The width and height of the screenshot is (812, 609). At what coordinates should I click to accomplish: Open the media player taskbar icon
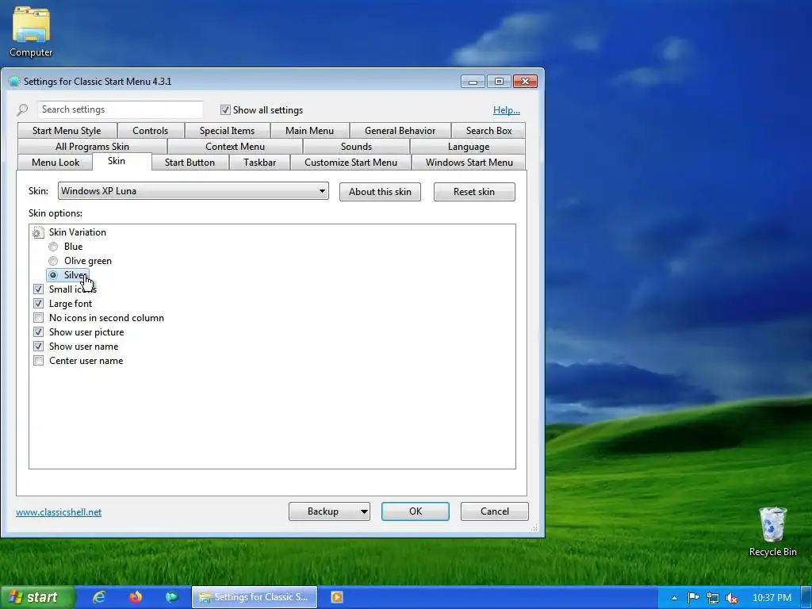coord(336,597)
